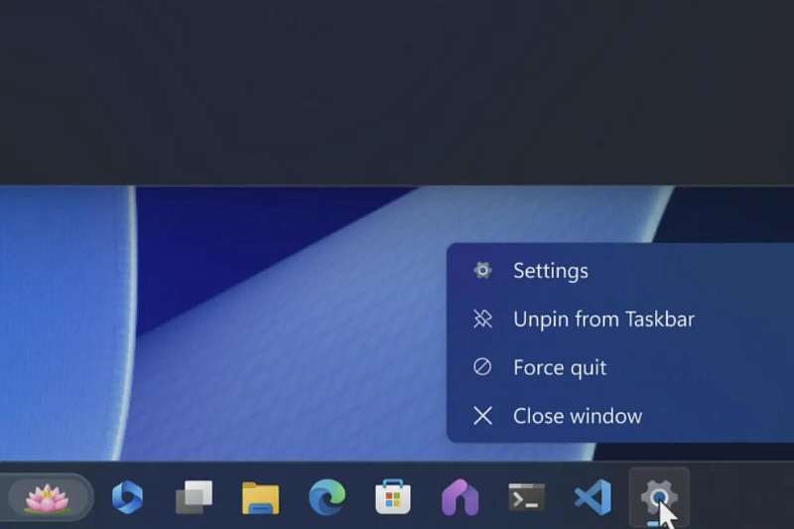The height and width of the screenshot is (529, 794).
Task: Click the circle-slash Force quit icon
Action: click(x=482, y=368)
